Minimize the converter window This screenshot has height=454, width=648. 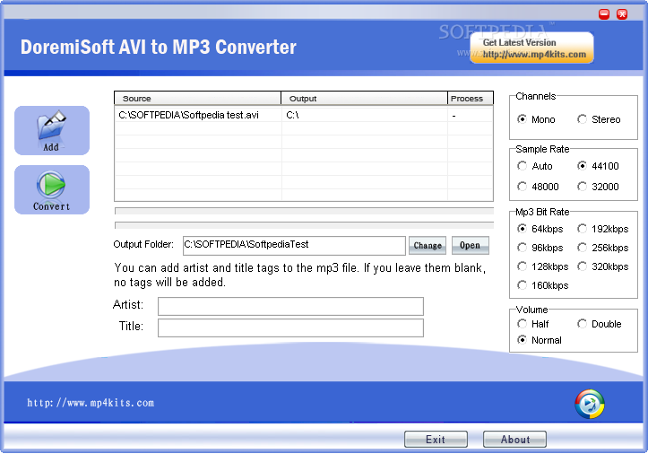pyautogui.click(x=604, y=14)
